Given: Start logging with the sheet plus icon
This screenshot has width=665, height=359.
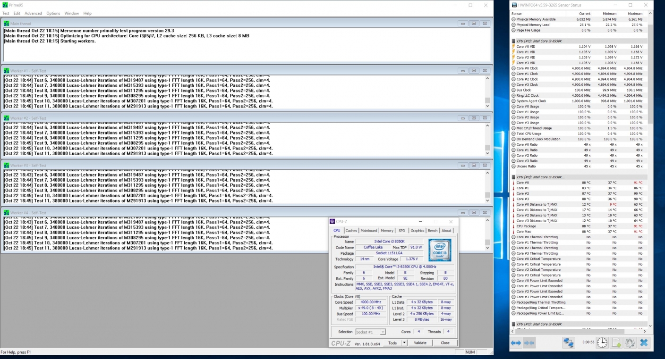Looking at the screenshot, I should point(616,343).
